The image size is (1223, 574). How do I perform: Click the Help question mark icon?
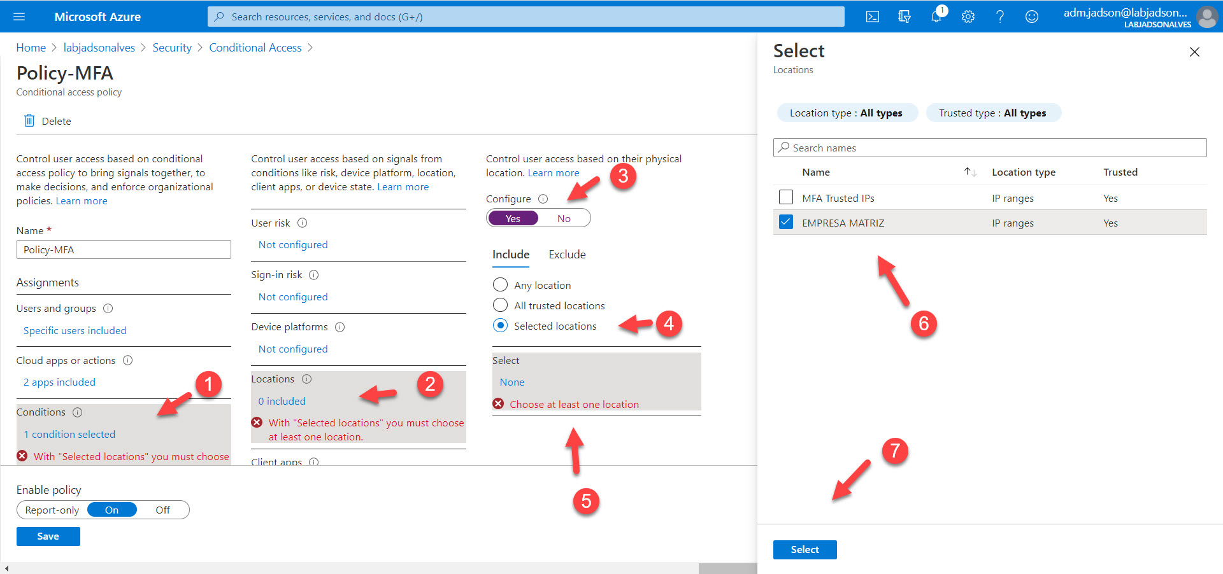tap(1000, 17)
